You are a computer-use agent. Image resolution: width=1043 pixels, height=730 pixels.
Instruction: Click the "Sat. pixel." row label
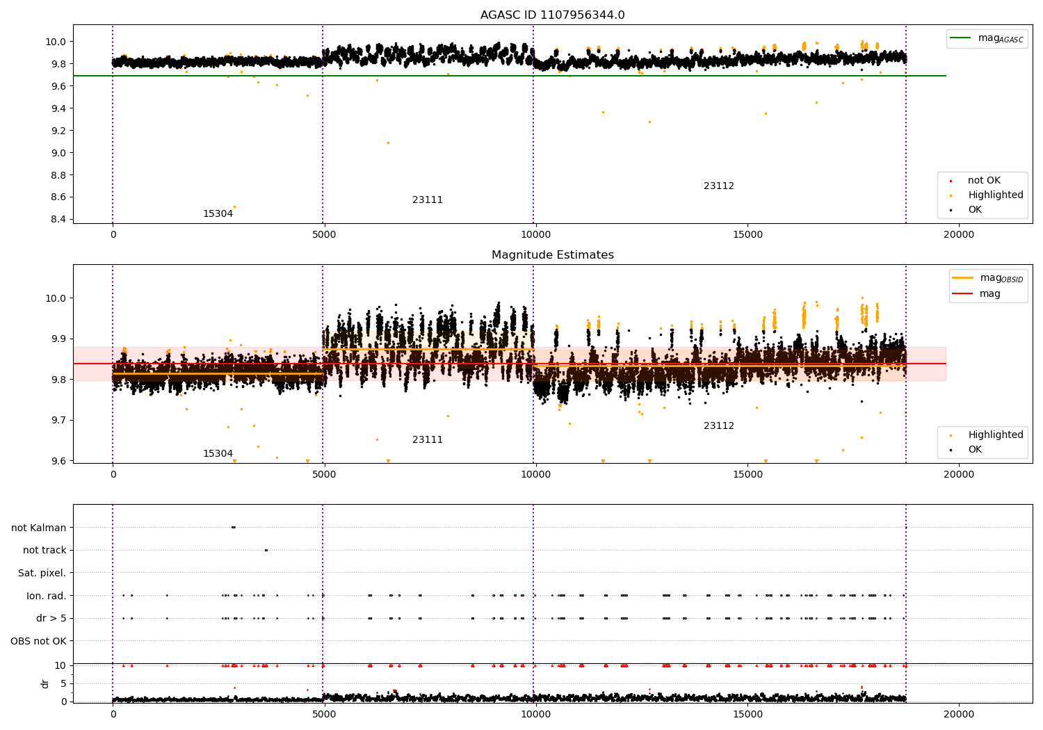pos(42,574)
